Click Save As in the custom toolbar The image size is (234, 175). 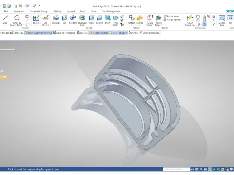pos(82,33)
